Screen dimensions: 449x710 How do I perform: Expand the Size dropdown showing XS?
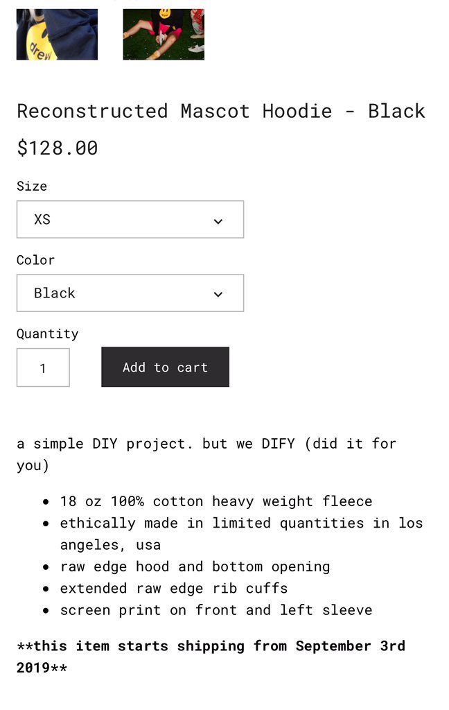[130, 219]
